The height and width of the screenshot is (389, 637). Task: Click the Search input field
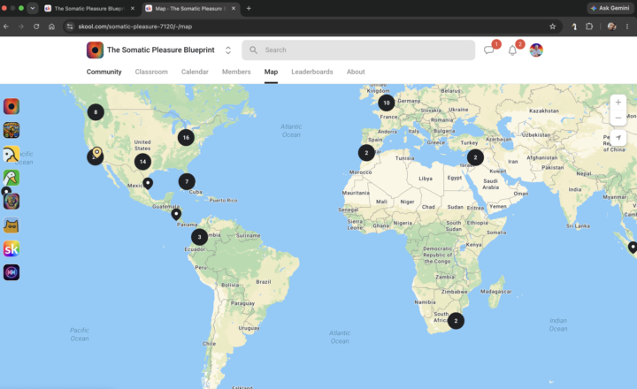point(358,50)
